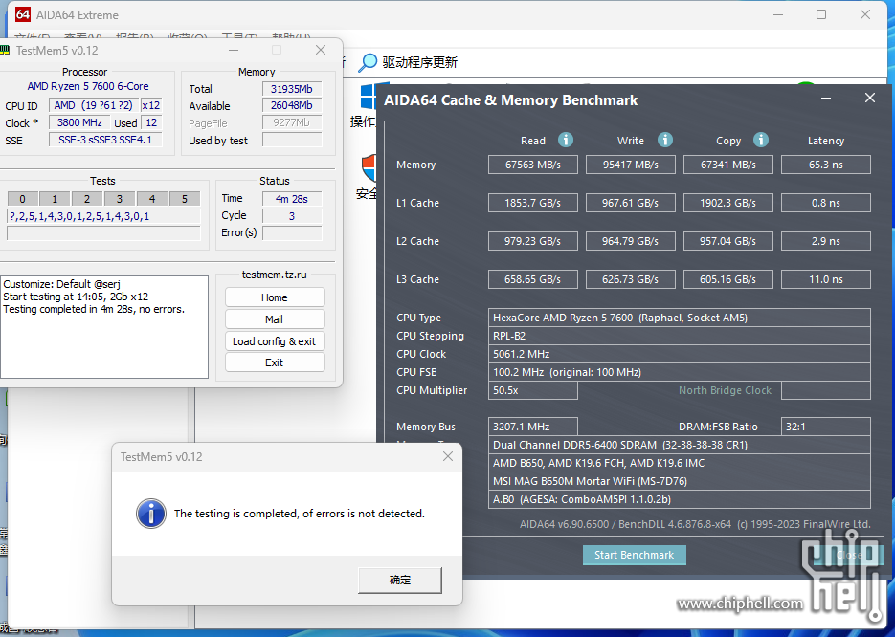This screenshot has width=895, height=637.
Task: Close the AIDA64 Cache & Memory Benchmark window
Action: pos(870,99)
